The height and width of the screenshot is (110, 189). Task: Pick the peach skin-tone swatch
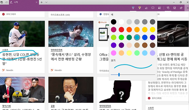129,45
